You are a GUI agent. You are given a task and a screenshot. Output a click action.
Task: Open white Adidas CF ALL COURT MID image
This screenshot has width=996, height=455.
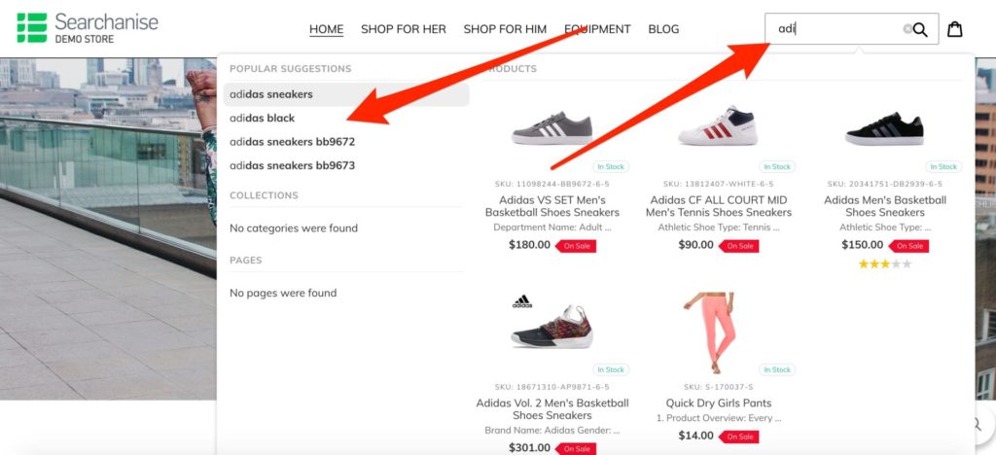point(718,126)
